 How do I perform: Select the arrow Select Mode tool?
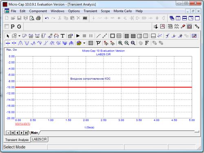coord(8,36)
